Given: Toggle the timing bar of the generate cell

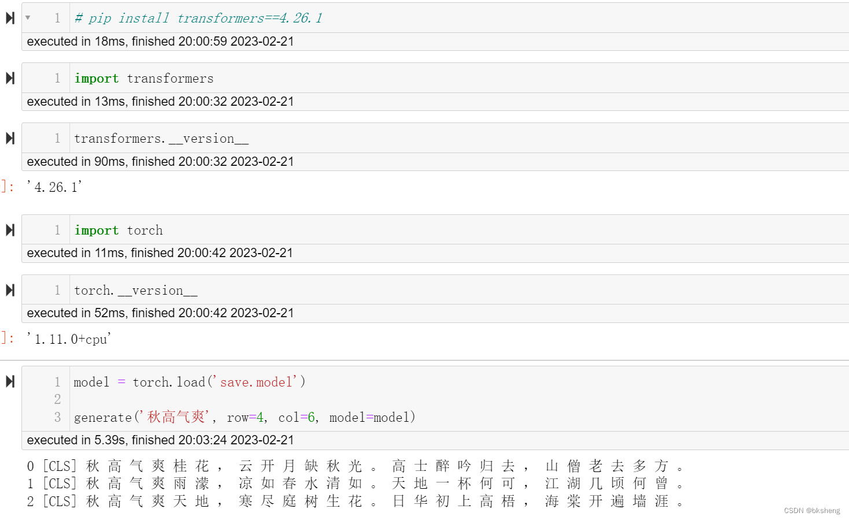Looking at the screenshot, I should click(159, 440).
